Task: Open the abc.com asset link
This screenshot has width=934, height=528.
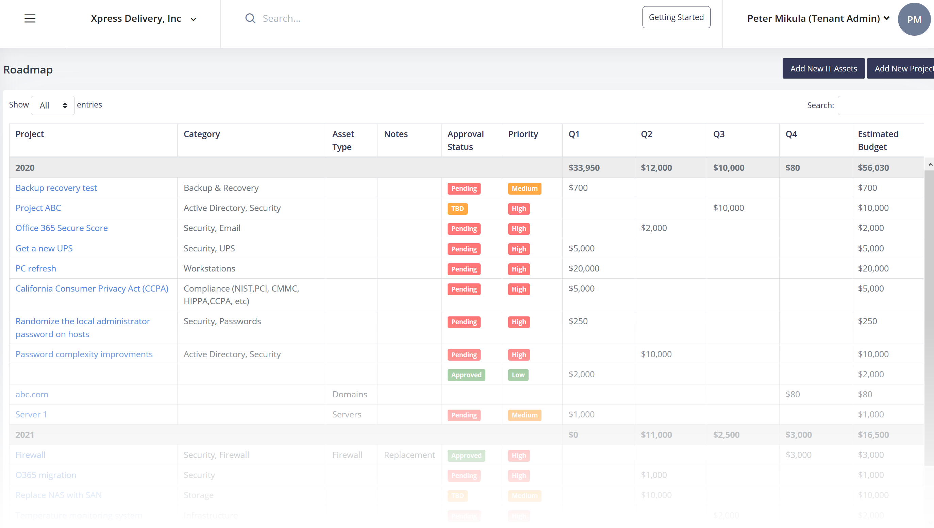Action: (x=32, y=394)
